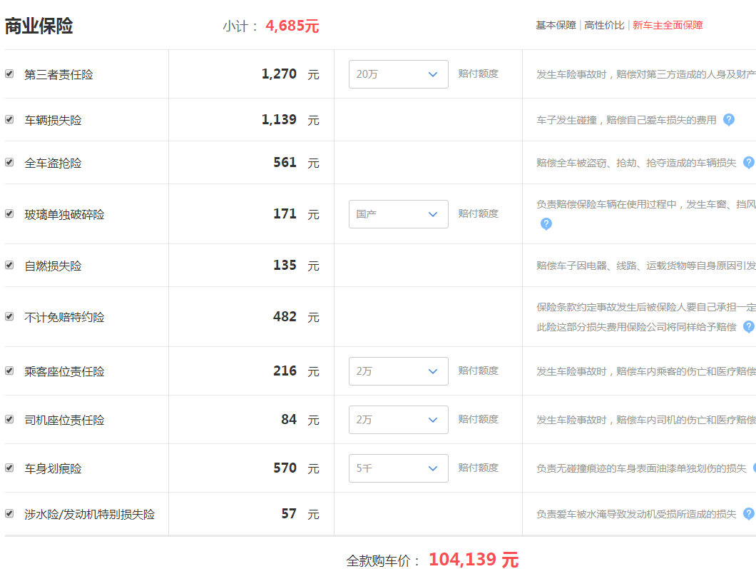
Task: Click 负责爱车被水淹 description text
Action: click(x=636, y=515)
